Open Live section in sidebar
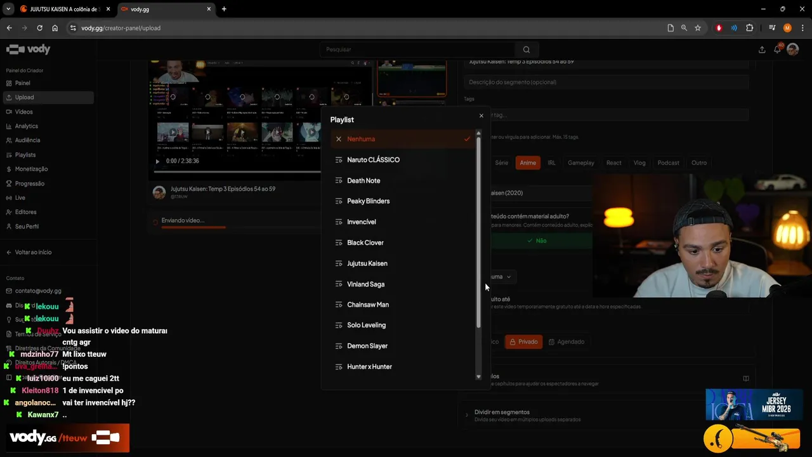Viewport: 812px width, 457px height. tap(48, 198)
